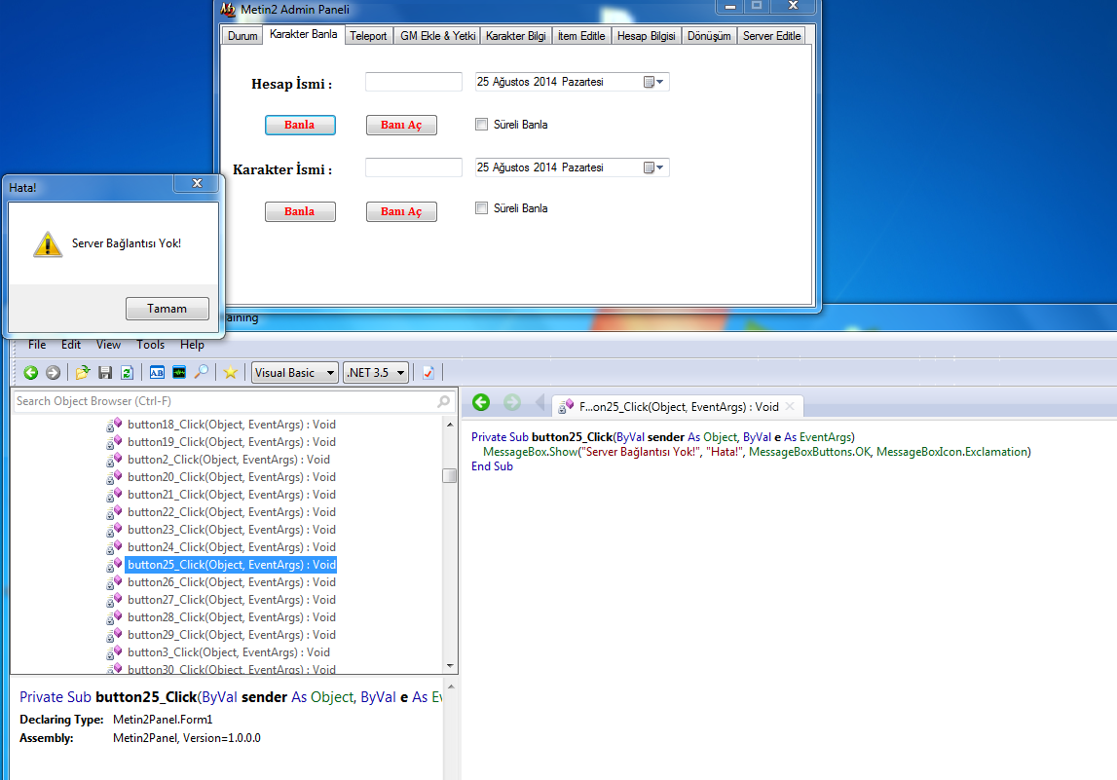Image resolution: width=1117 pixels, height=780 pixels.
Task: Open the Visual Basic language dropdown
Action: coord(294,373)
